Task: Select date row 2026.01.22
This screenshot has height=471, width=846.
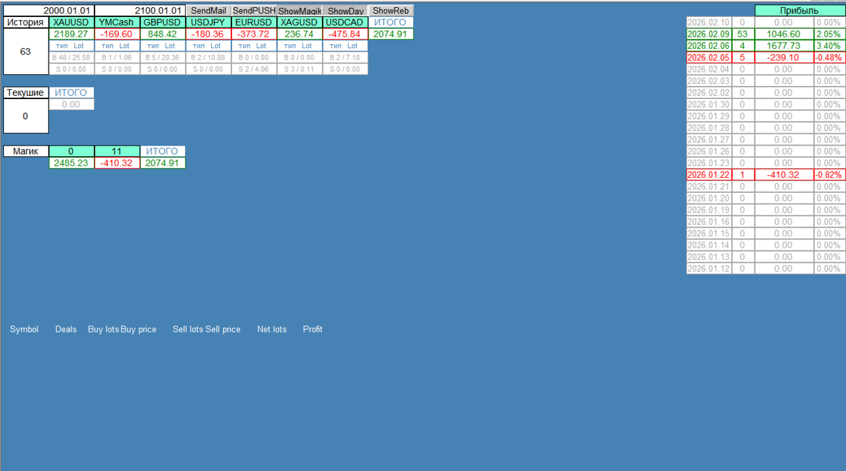Action: [x=709, y=174]
